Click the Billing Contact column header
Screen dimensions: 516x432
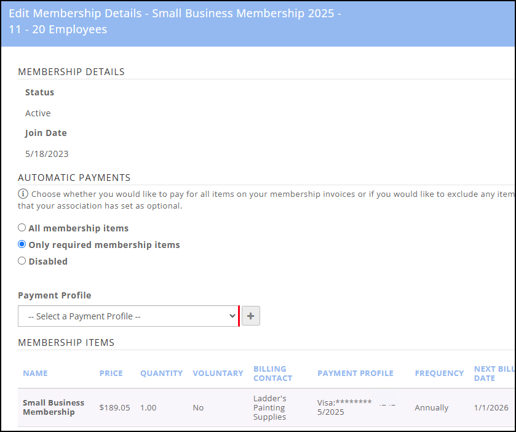(272, 374)
